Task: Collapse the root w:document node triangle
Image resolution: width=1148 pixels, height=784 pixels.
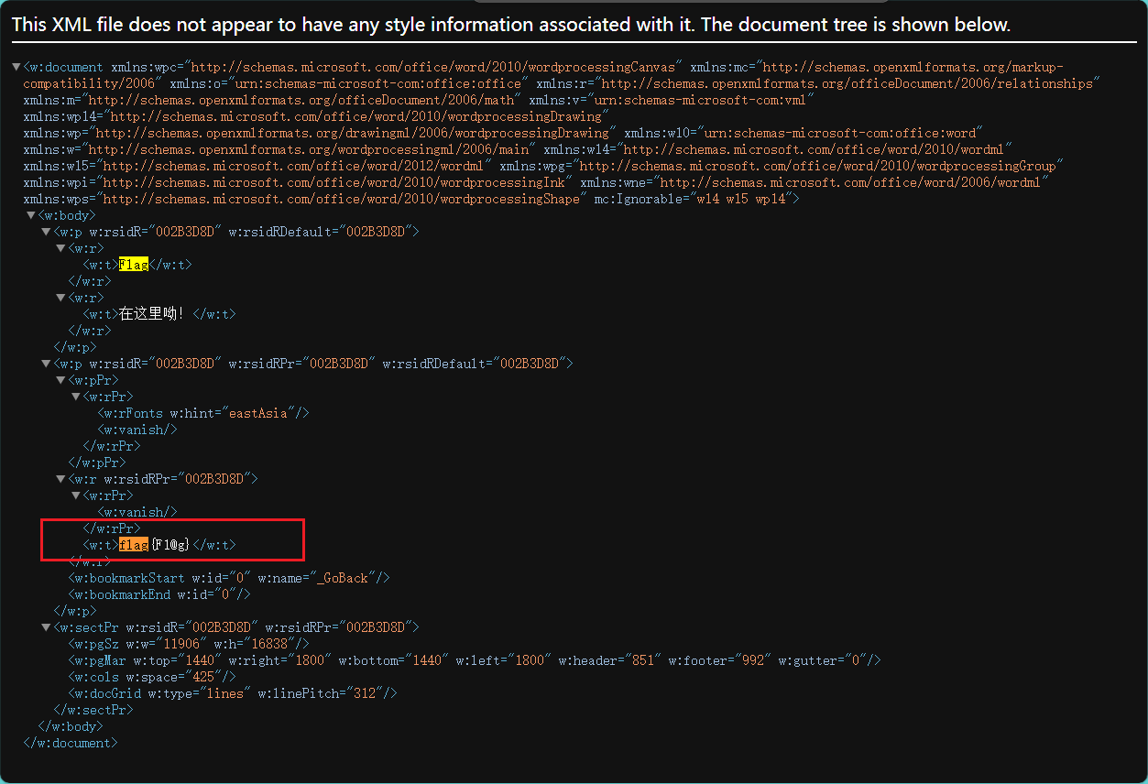Action: 16,67
